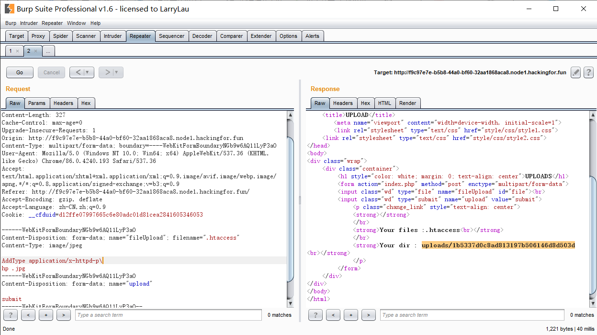Select the Response Raw tab

tap(320, 103)
